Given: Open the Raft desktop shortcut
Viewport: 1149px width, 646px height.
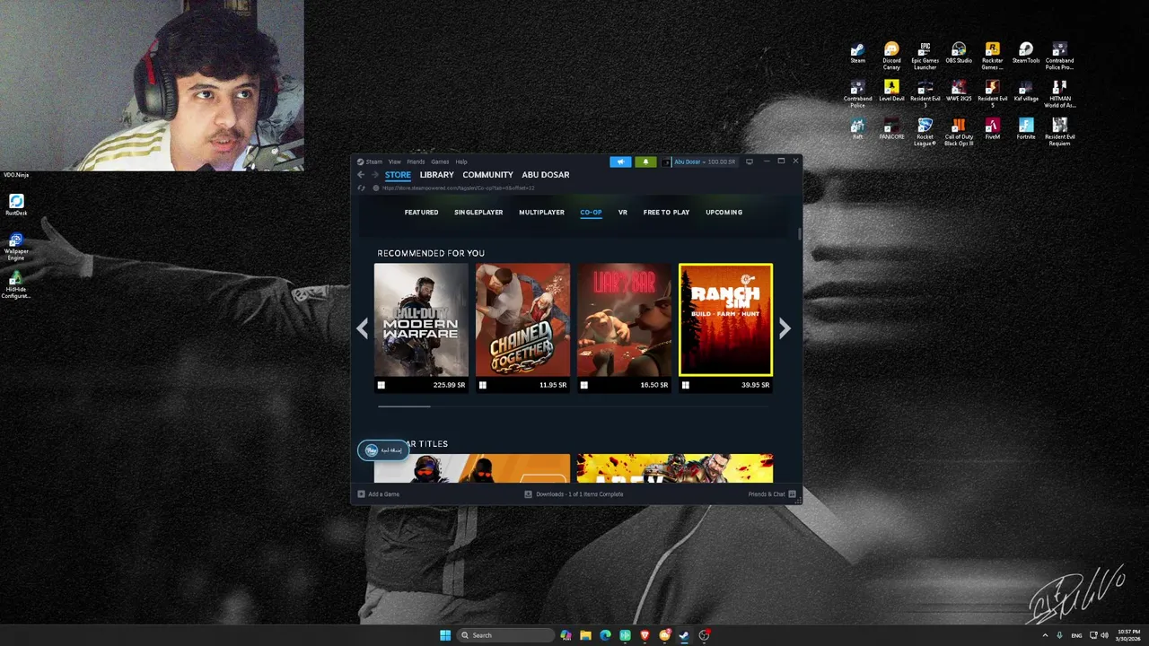Looking at the screenshot, I should point(857,128).
